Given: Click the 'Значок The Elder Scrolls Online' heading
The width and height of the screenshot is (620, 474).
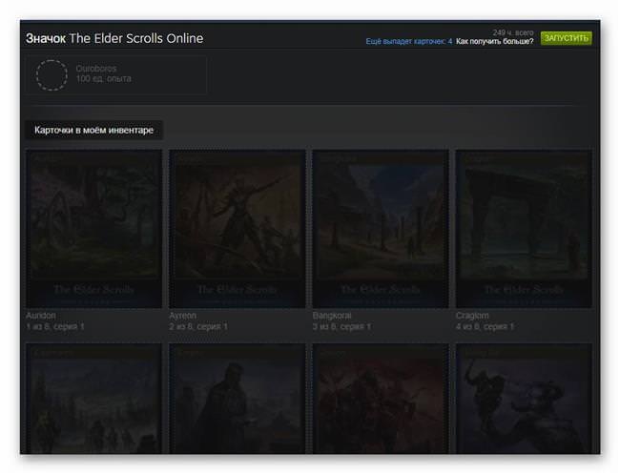Looking at the screenshot, I should pyautogui.click(x=114, y=38).
